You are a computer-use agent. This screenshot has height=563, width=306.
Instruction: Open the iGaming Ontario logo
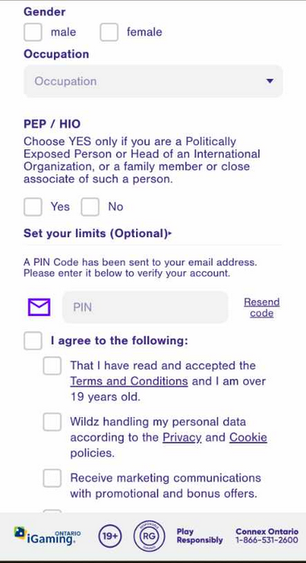48,537
